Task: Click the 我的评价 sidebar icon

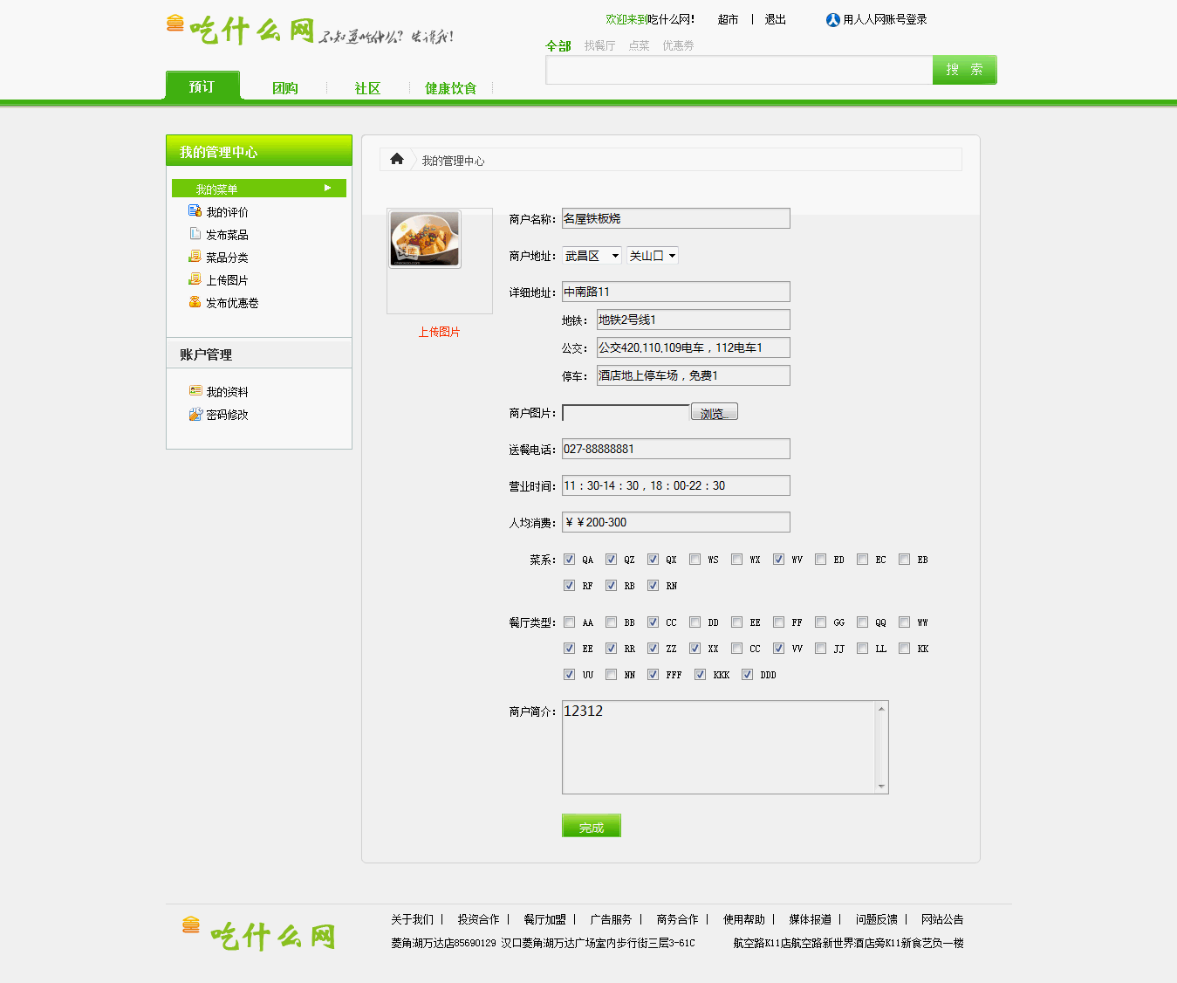Action: 195,211
